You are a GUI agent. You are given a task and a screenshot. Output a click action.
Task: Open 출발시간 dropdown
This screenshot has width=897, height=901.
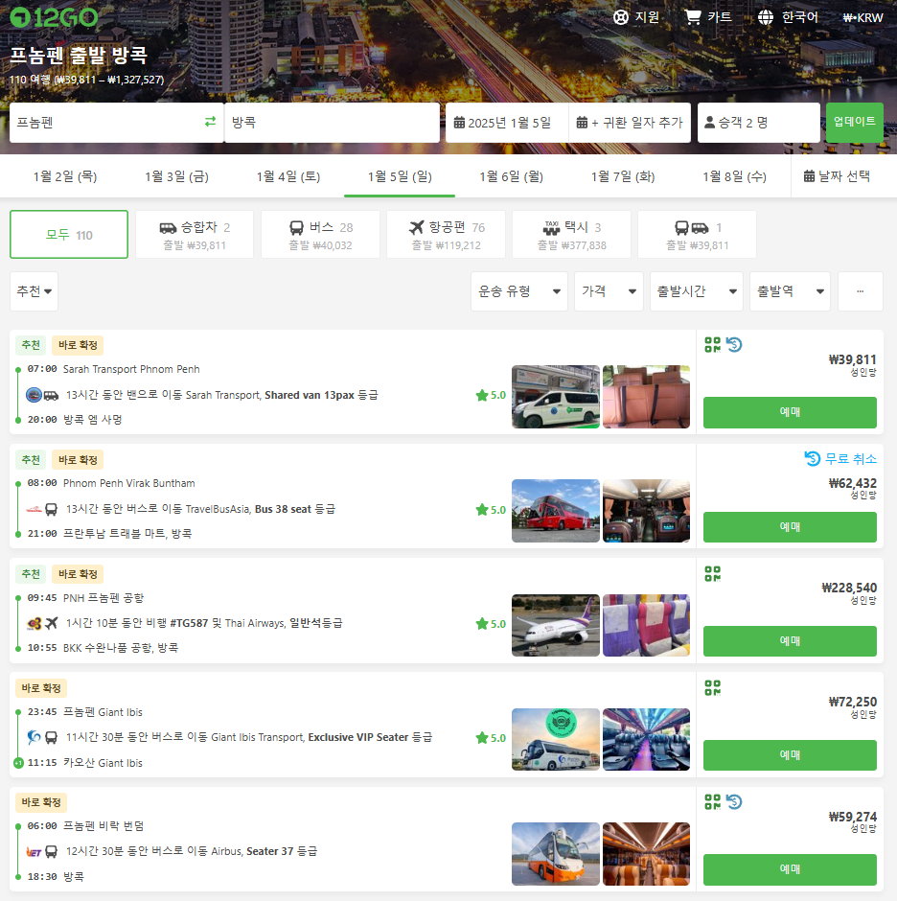click(x=697, y=291)
